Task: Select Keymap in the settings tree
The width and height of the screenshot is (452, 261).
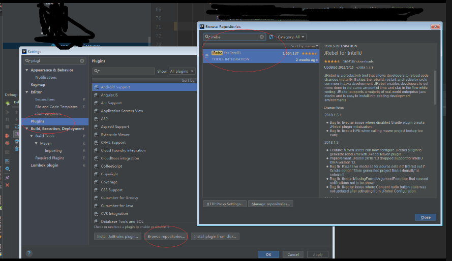Action: click(38, 85)
